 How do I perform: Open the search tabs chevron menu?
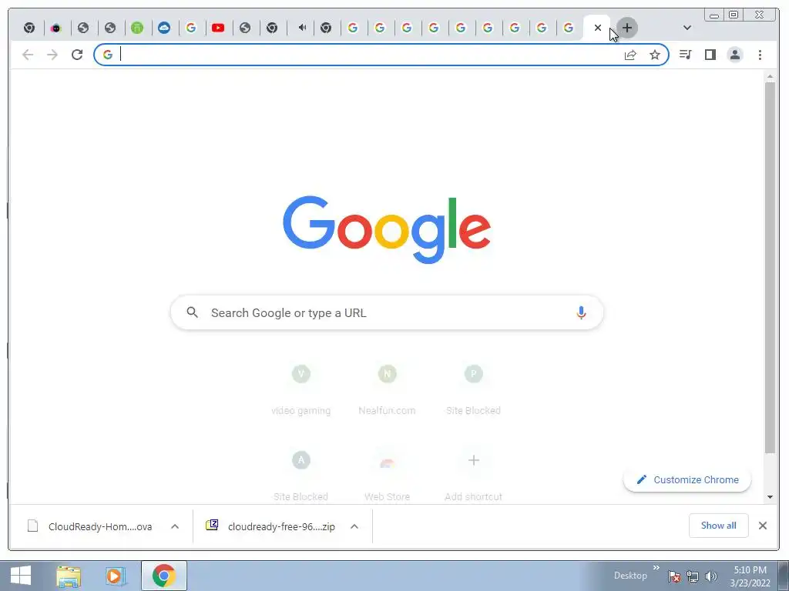coord(687,28)
